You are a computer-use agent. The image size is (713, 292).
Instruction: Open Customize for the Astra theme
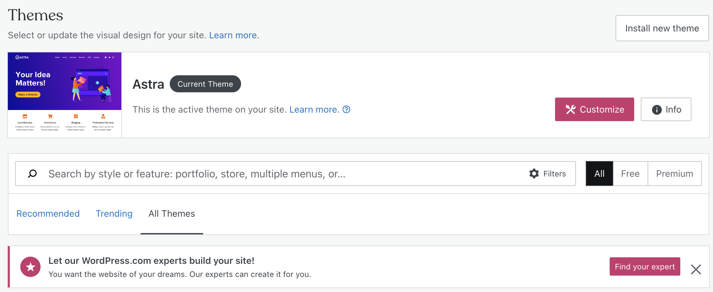tap(594, 109)
